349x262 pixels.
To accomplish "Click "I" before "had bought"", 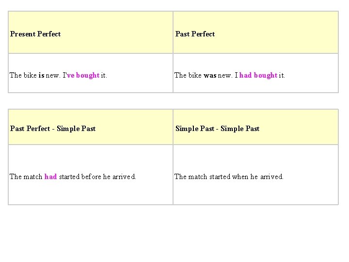I will [x=236, y=75].
